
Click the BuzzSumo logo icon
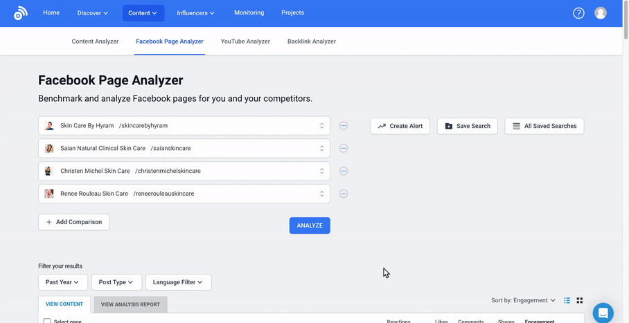(x=21, y=13)
